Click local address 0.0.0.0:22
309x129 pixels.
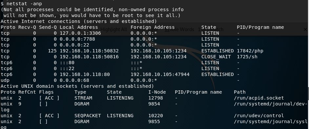point(74,45)
